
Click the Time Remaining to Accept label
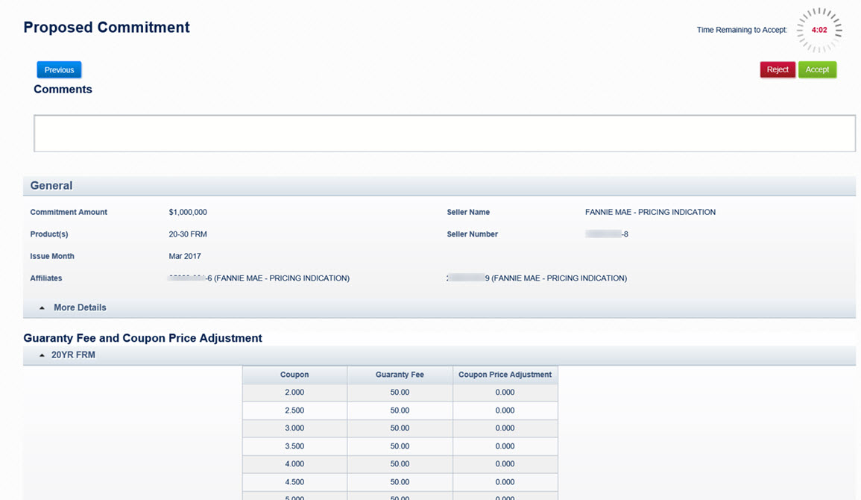(742, 31)
